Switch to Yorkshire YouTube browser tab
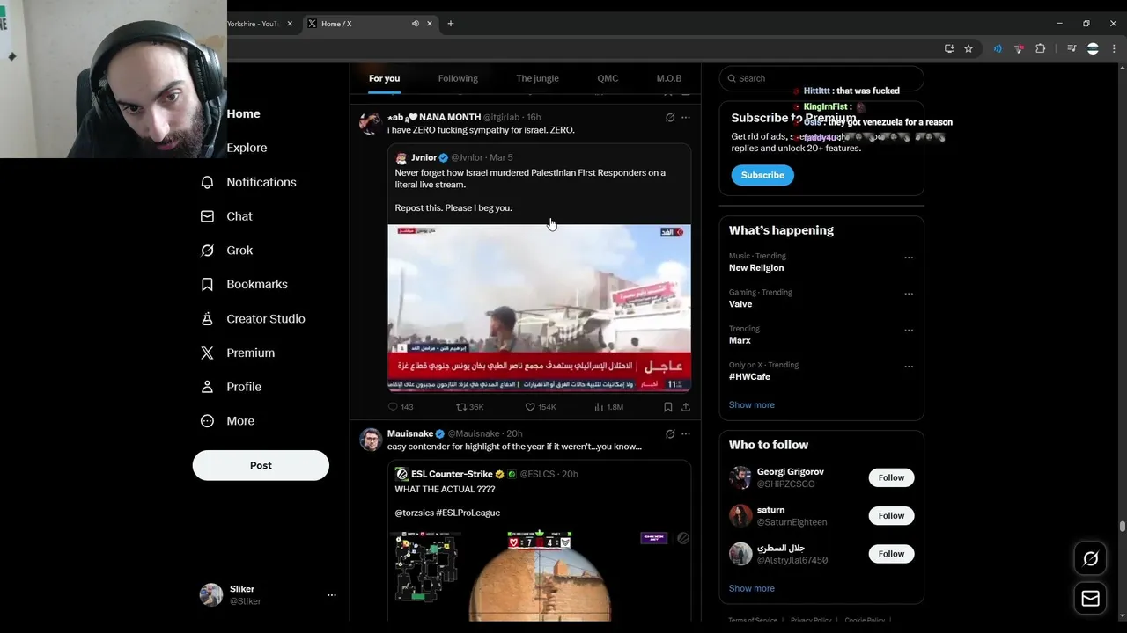1127x633 pixels. 260,24
